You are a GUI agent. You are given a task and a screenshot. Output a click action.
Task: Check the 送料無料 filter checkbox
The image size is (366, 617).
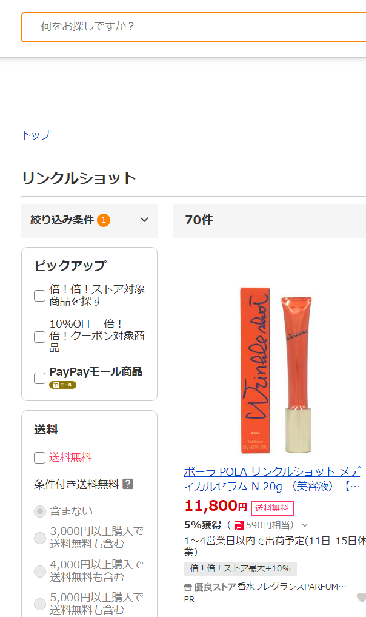[40, 457]
